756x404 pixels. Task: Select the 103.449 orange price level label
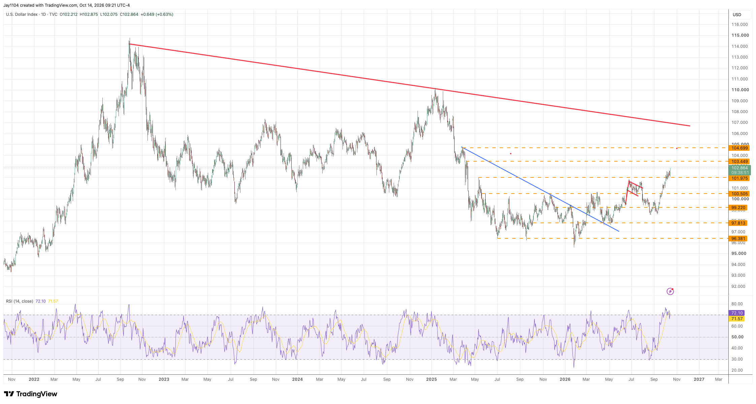[x=739, y=162]
